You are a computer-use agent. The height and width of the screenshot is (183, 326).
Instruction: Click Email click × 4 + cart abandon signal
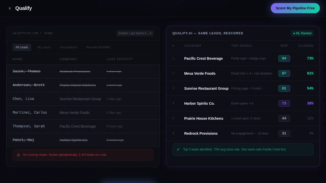(x=252, y=73)
